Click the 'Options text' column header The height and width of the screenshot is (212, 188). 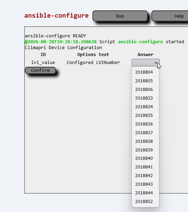click(x=93, y=55)
